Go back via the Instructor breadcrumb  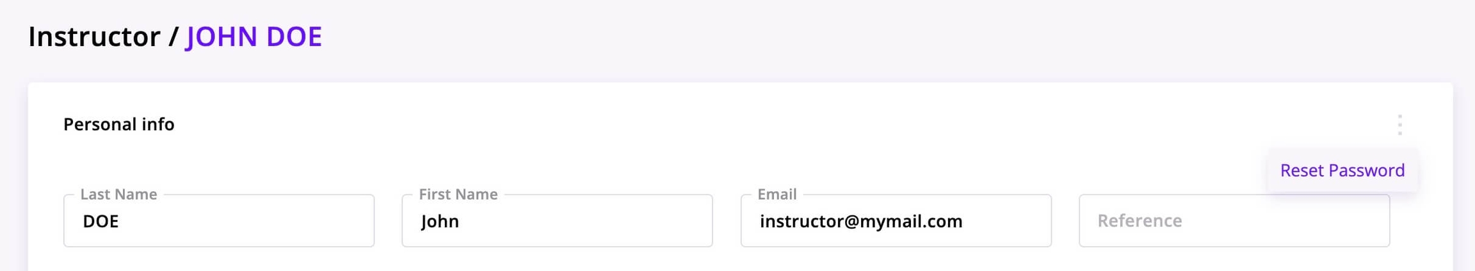tap(94, 36)
